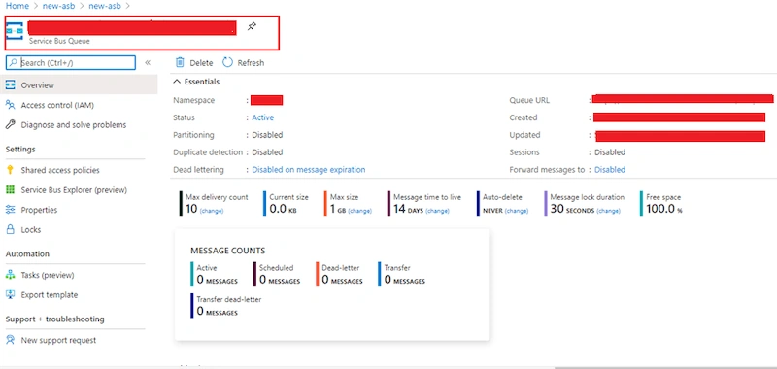Image resolution: width=777 pixels, height=369 pixels.
Task: Click the redacted Namespace value
Action: pos(266,100)
